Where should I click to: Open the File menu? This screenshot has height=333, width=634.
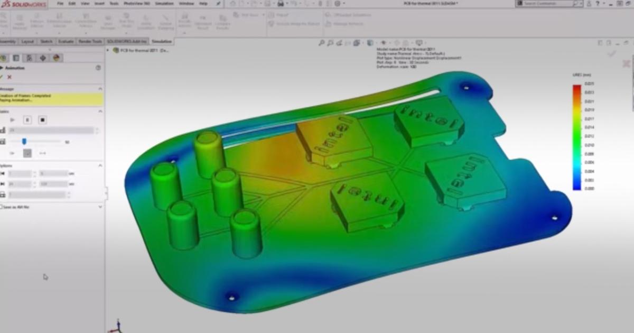pos(59,4)
